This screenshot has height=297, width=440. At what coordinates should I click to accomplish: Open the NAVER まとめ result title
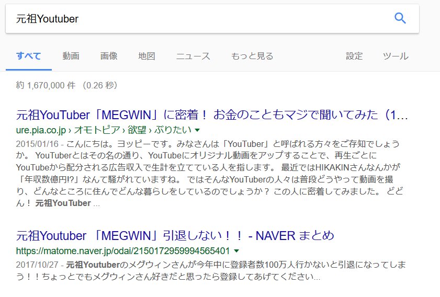pos(175,236)
